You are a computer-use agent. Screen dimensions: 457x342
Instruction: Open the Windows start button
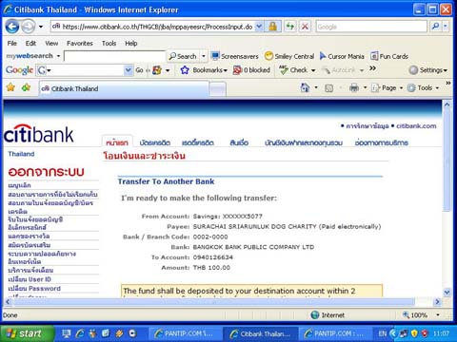tap(26, 333)
